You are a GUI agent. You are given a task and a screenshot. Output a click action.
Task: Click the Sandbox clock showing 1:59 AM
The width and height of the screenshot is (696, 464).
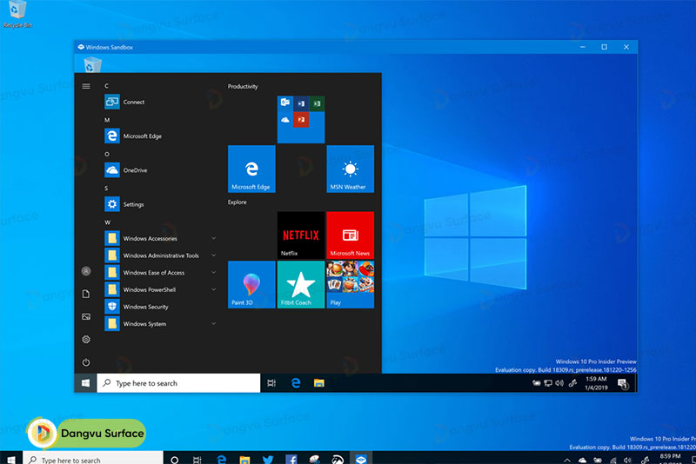(596, 383)
